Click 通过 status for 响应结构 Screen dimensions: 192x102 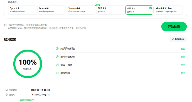point(183,73)
